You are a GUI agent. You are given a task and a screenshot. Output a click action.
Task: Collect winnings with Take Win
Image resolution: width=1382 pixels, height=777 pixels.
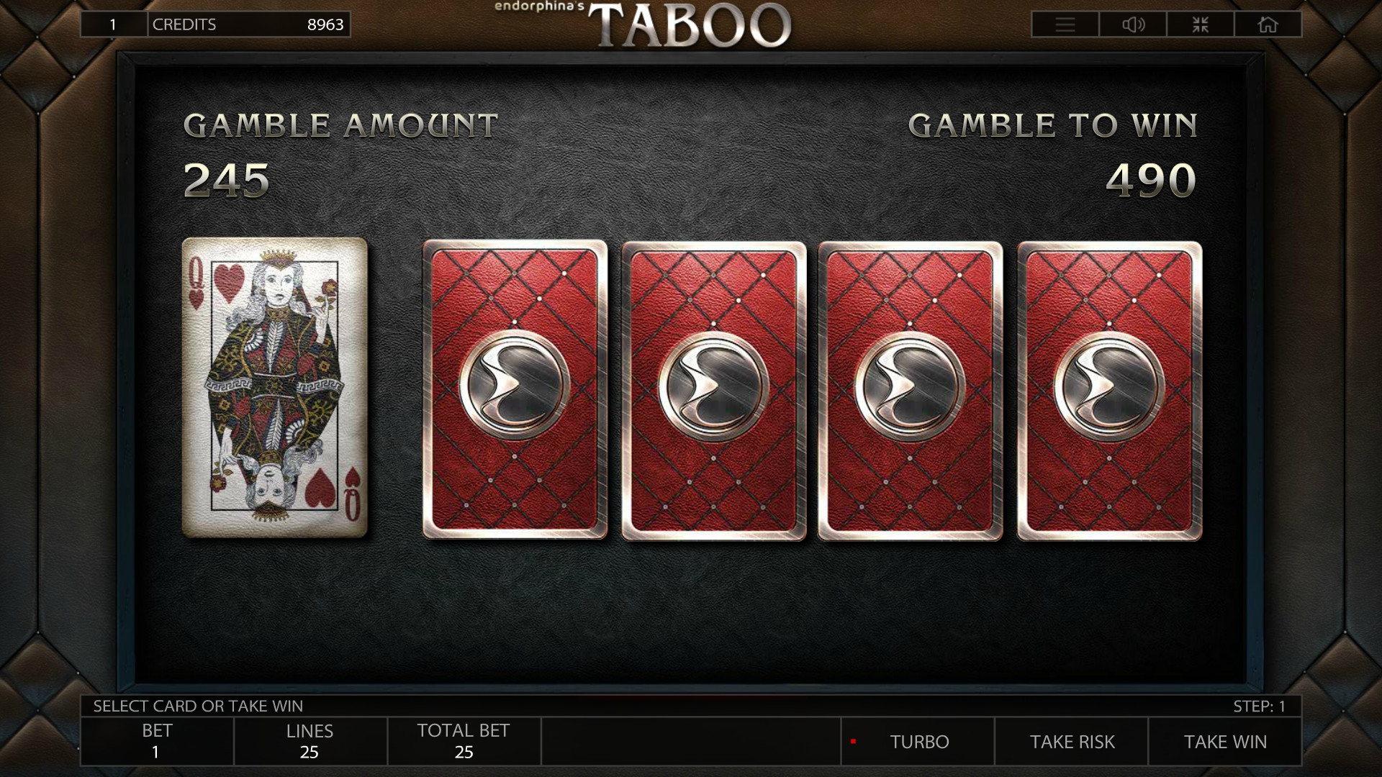click(1225, 741)
